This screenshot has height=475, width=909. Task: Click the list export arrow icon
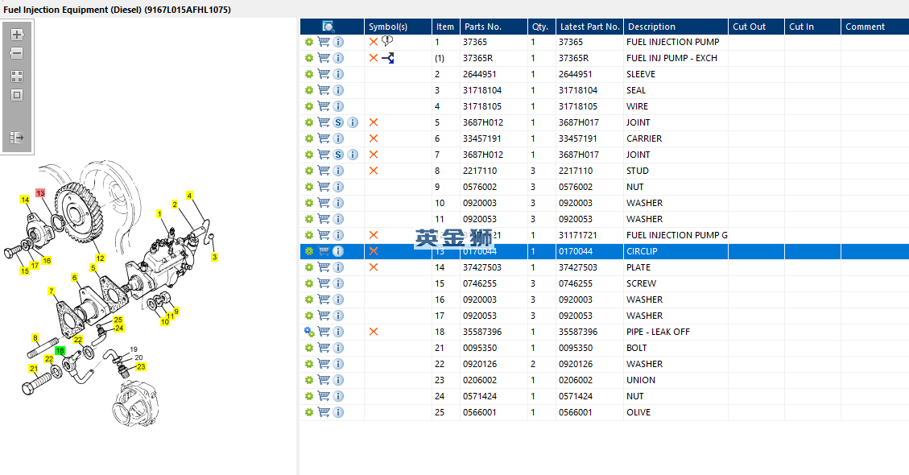click(x=16, y=138)
